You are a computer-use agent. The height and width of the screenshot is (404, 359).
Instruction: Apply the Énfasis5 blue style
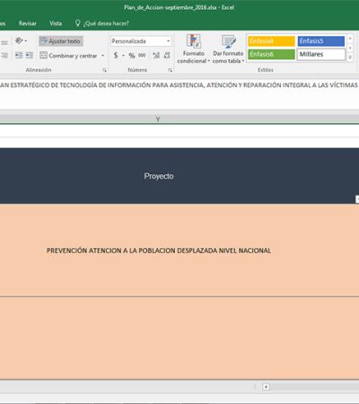pyautogui.click(x=321, y=41)
